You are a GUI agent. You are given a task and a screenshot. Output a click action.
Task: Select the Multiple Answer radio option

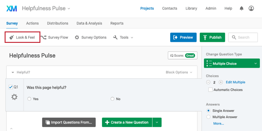click(208, 117)
